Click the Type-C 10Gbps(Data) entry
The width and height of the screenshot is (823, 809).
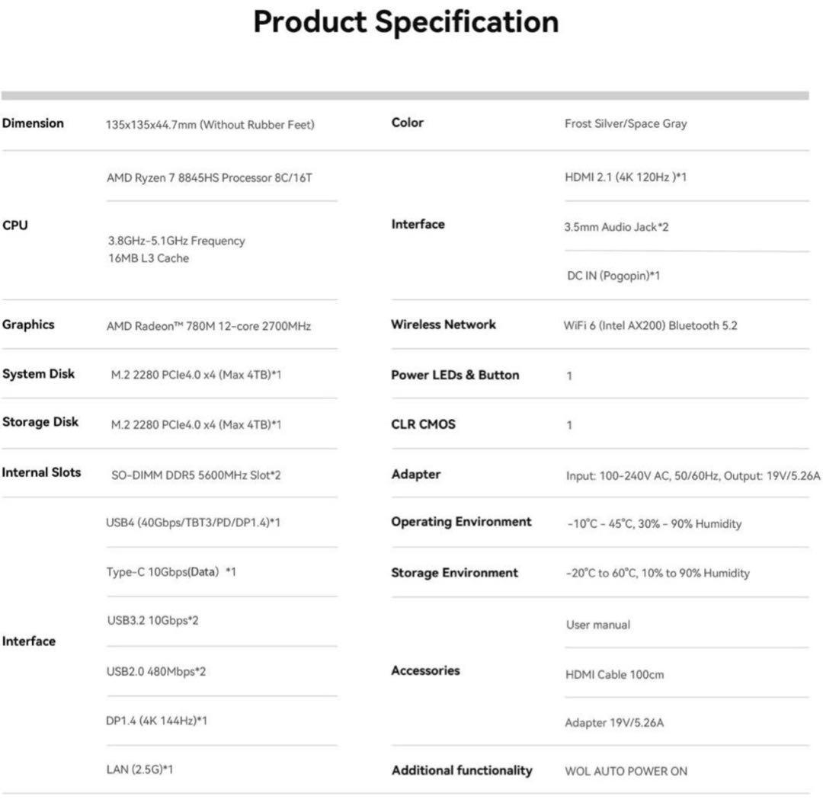(x=171, y=571)
